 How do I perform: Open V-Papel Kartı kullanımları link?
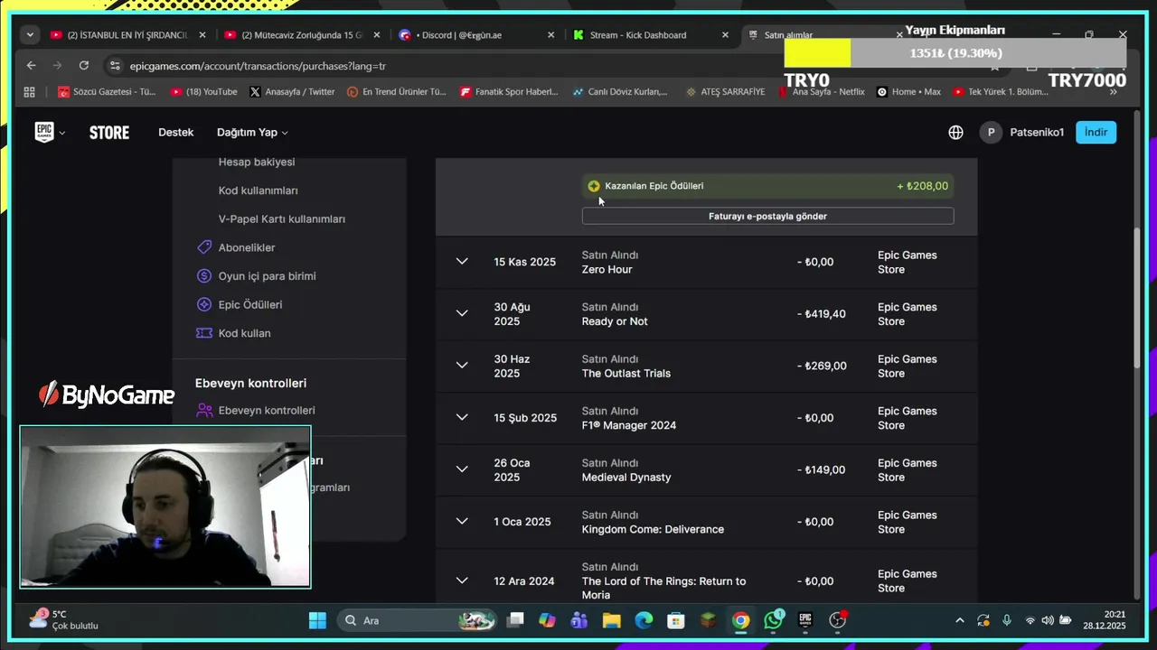point(281,218)
